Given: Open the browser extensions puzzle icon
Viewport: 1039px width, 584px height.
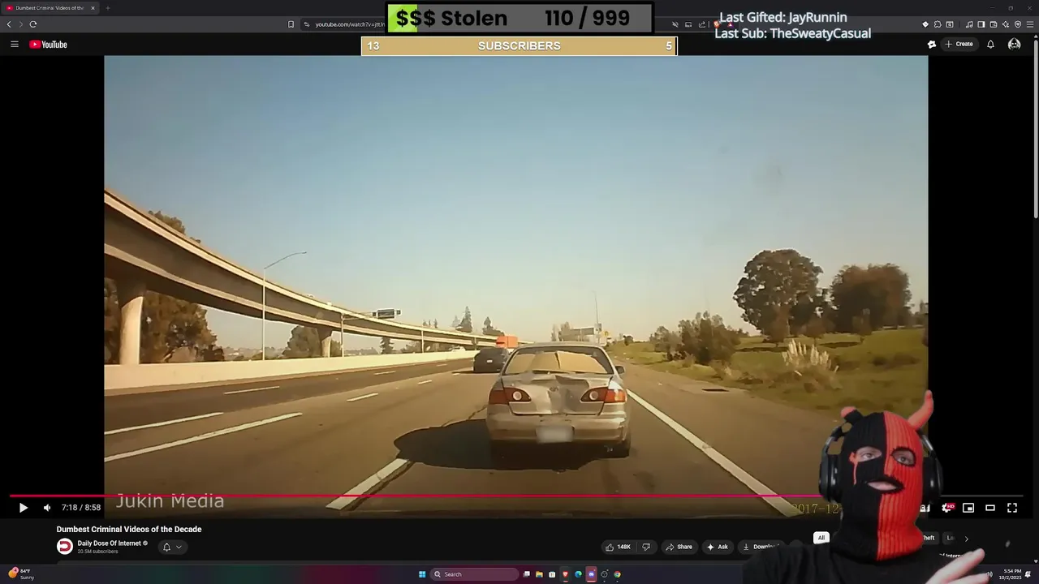Looking at the screenshot, I should click(x=938, y=24).
